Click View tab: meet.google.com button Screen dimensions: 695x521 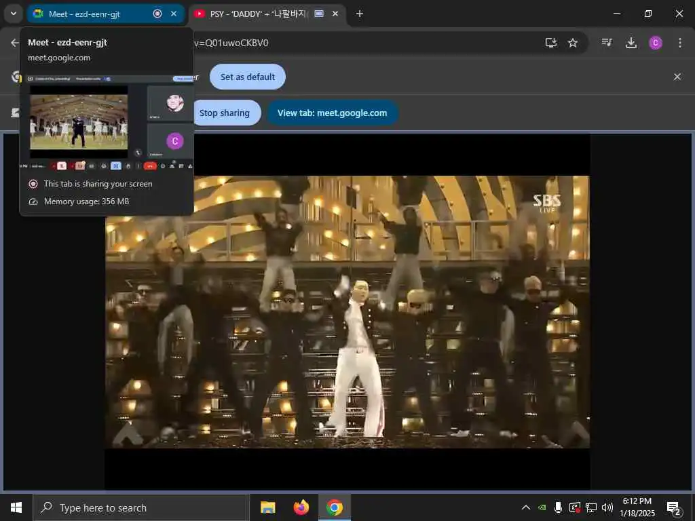333,113
